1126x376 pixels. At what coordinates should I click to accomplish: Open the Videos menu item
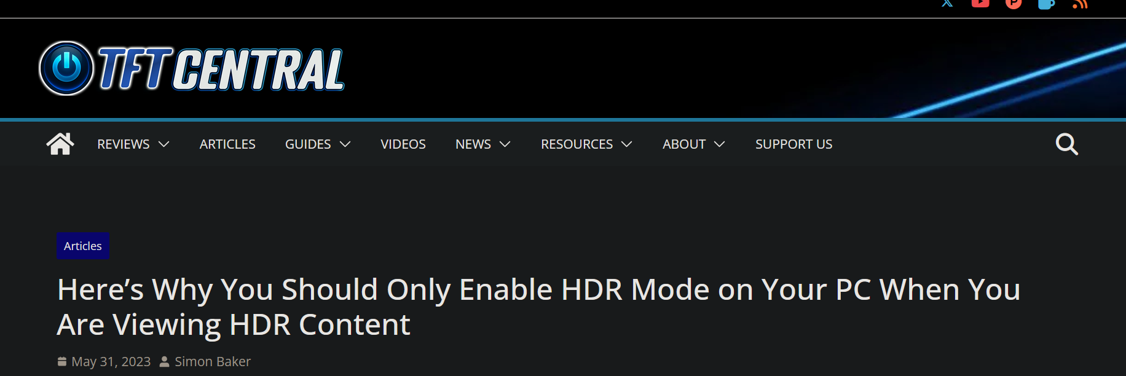pyautogui.click(x=403, y=144)
